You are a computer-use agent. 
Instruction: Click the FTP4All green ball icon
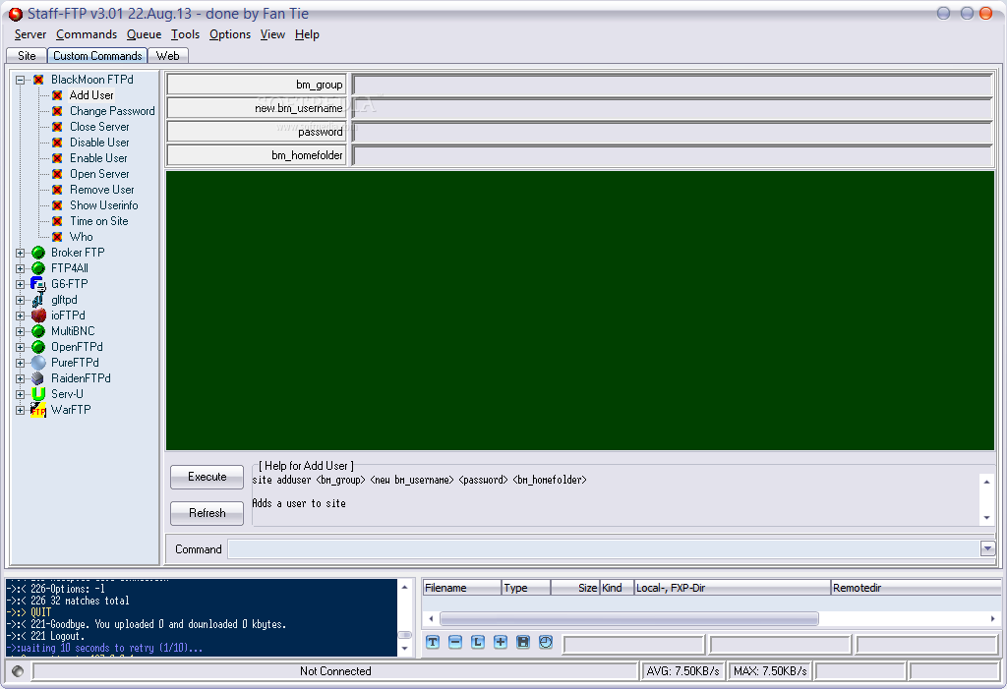(38, 268)
